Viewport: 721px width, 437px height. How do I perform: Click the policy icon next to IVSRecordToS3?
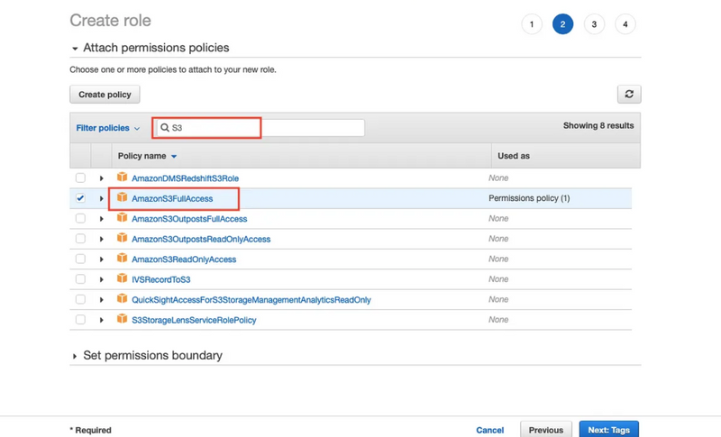click(122, 279)
